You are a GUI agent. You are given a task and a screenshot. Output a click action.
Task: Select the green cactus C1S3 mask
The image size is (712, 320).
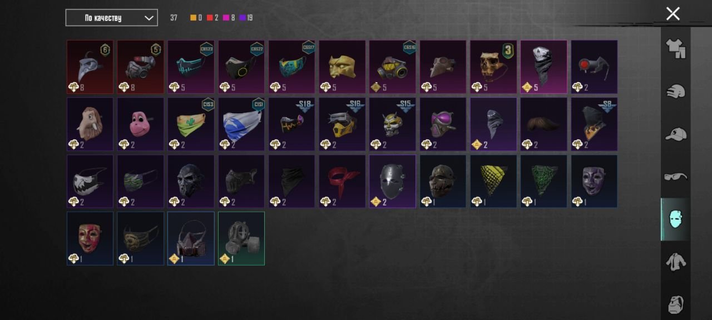point(191,124)
